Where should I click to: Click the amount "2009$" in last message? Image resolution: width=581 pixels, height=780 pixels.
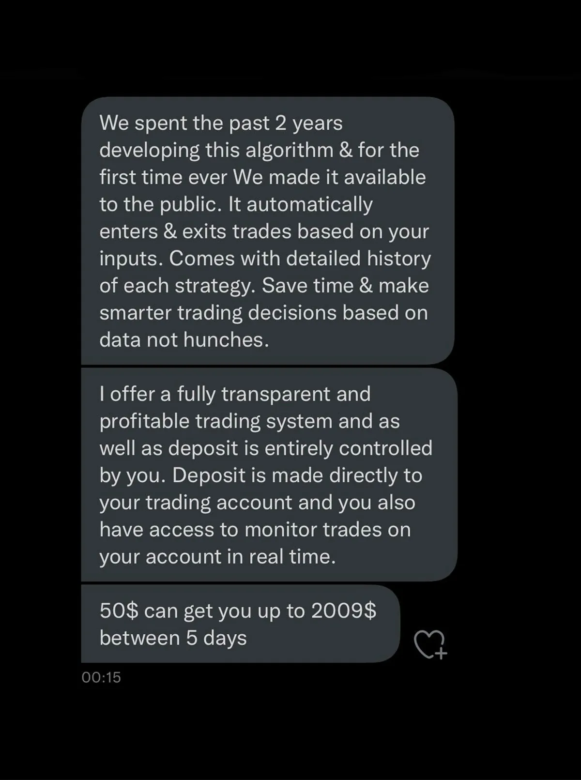(343, 611)
